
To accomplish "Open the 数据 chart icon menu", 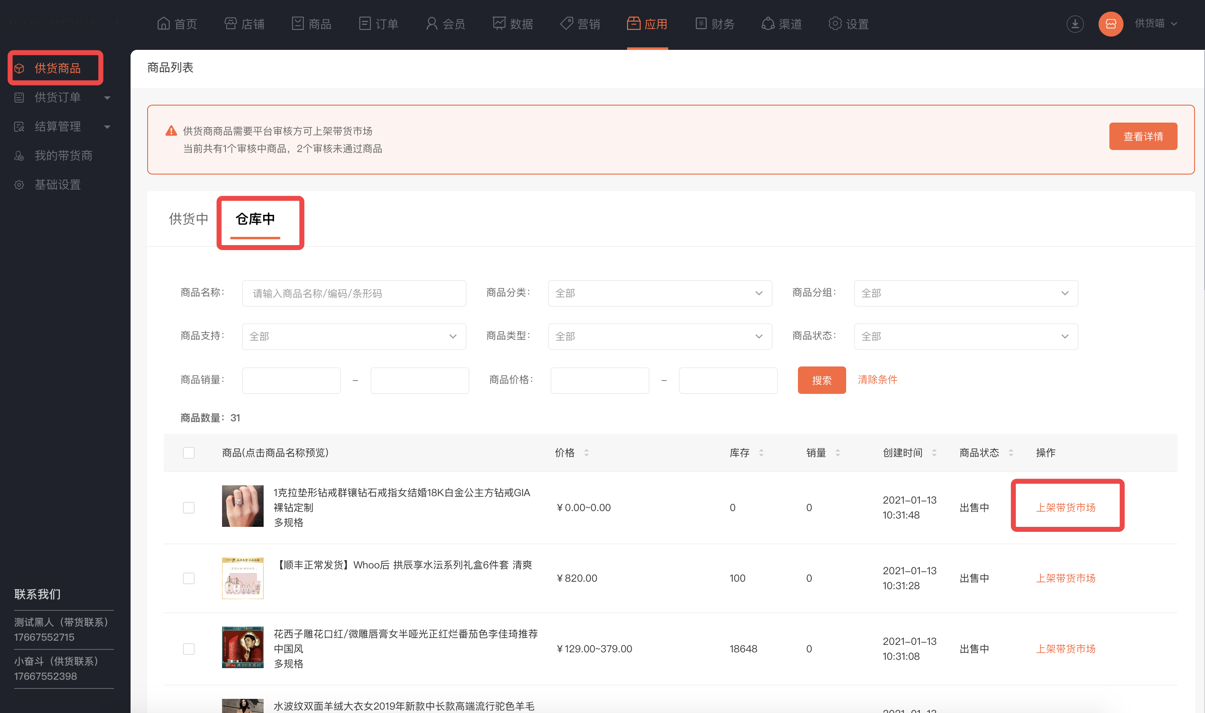I will tap(499, 24).
